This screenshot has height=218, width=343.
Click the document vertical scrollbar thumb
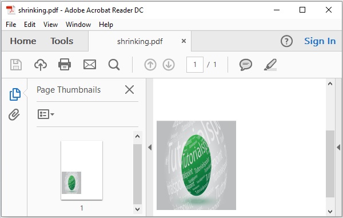(x=330, y=164)
